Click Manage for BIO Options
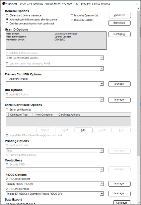Viewport: 141px width, 205px height. click(119, 99)
